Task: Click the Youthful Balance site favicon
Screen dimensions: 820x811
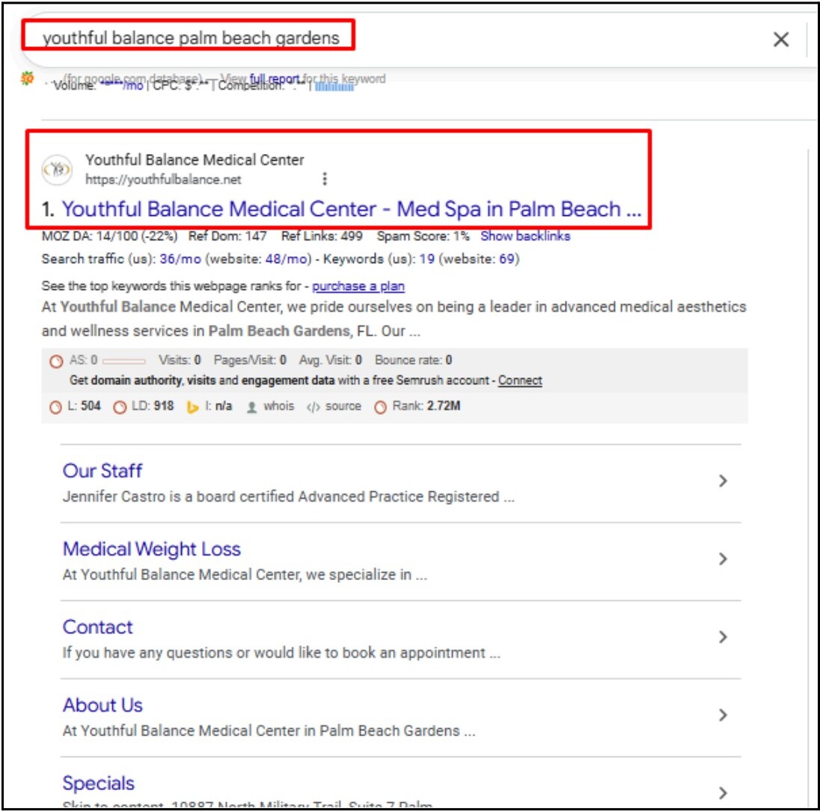Action: tap(57, 170)
